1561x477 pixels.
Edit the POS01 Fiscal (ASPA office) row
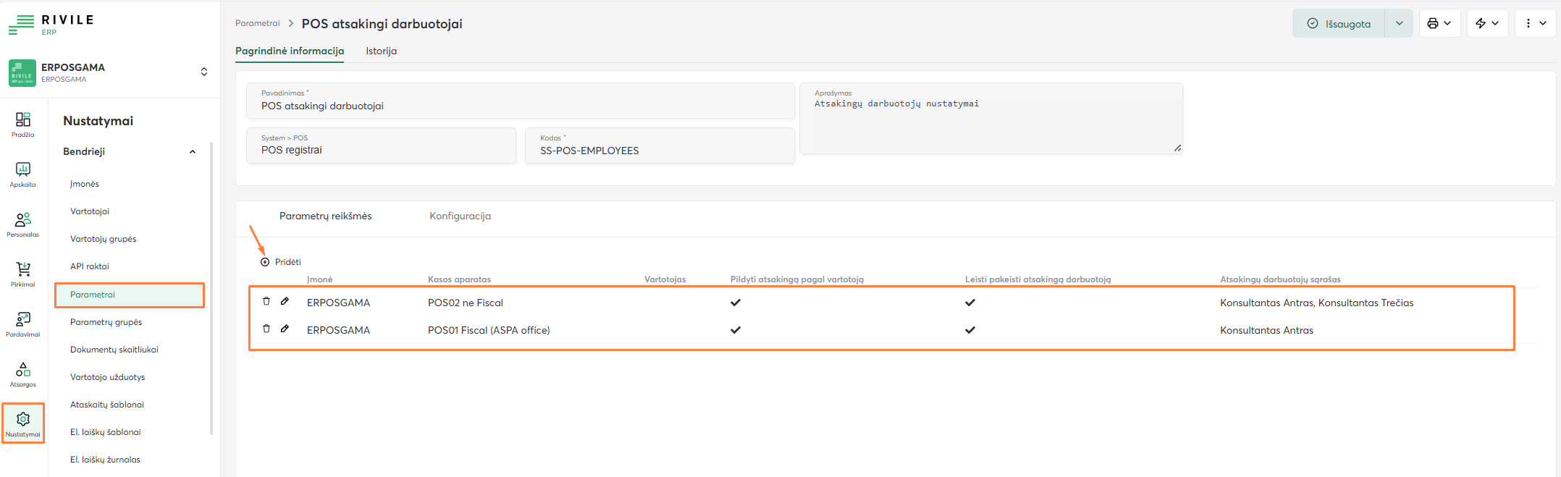pyautogui.click(x=285, y=329)
